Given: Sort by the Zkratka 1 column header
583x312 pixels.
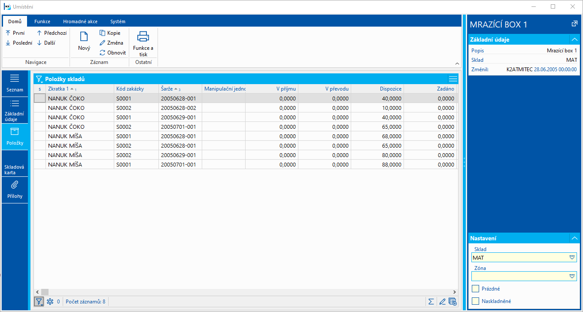Looking at the screenshot, I should (x=80, y=89).
